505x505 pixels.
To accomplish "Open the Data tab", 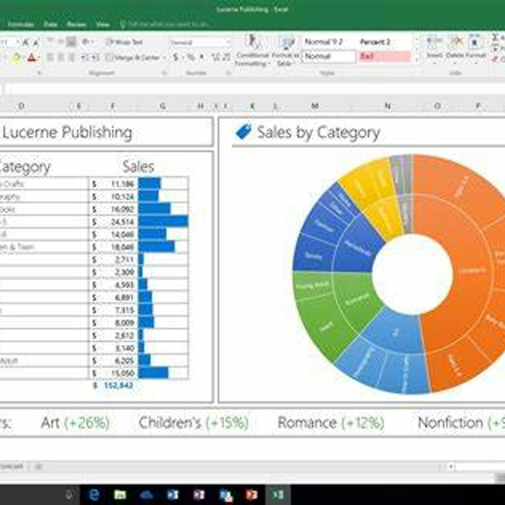I will tap(50, 24).
